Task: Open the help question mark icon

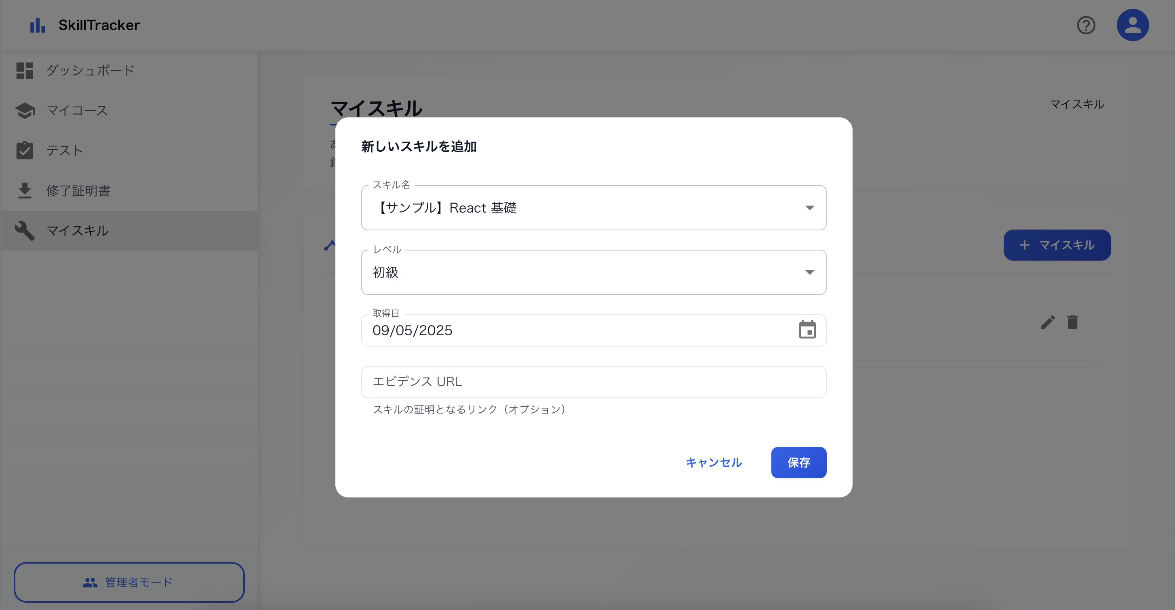Action: 1087,25
